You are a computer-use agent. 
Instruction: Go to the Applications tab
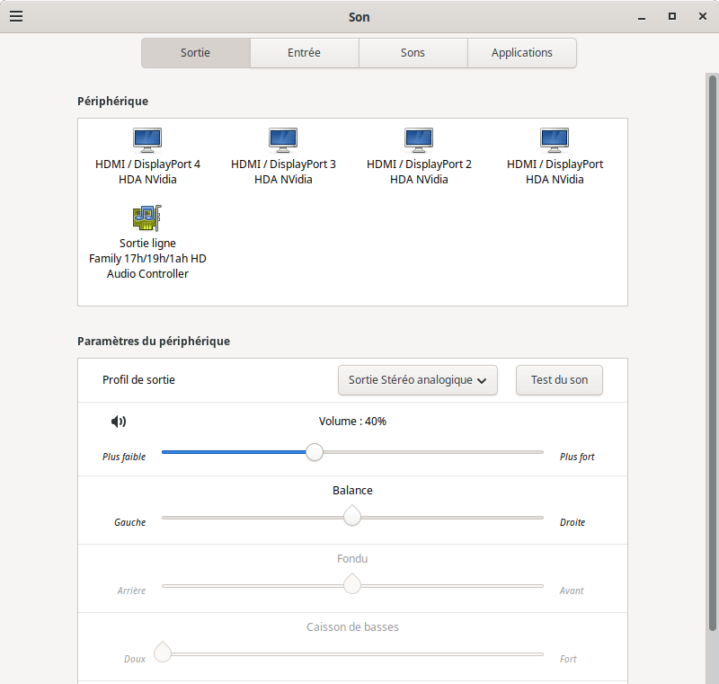(x=521, y=53)
